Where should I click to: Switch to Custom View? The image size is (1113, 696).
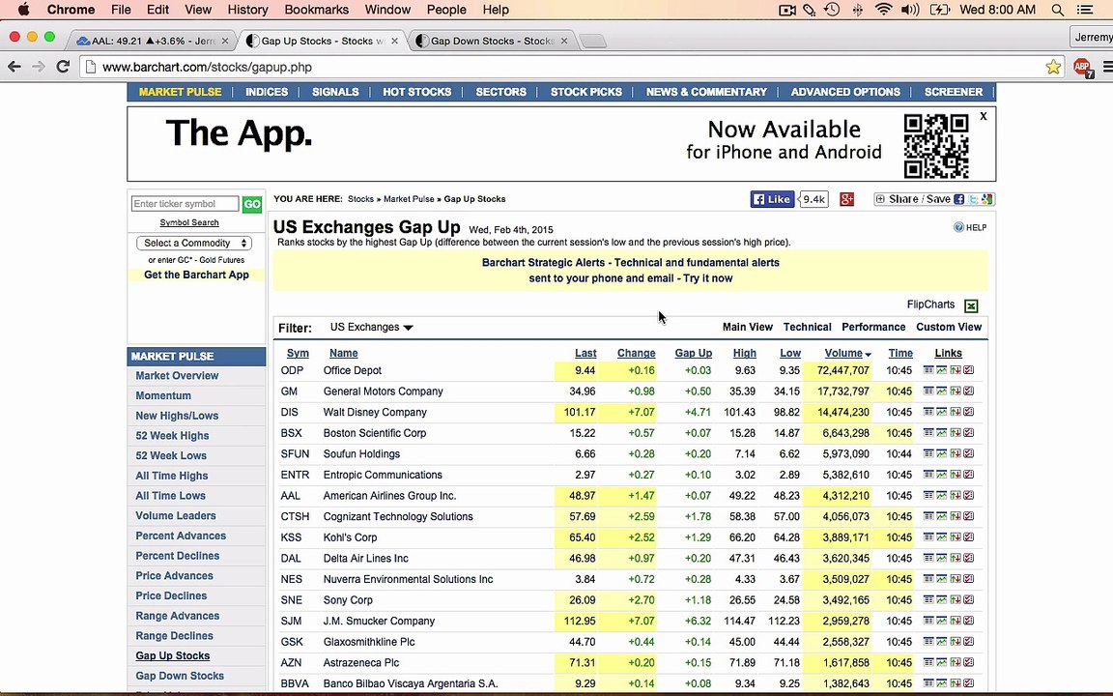click(949, 328)
